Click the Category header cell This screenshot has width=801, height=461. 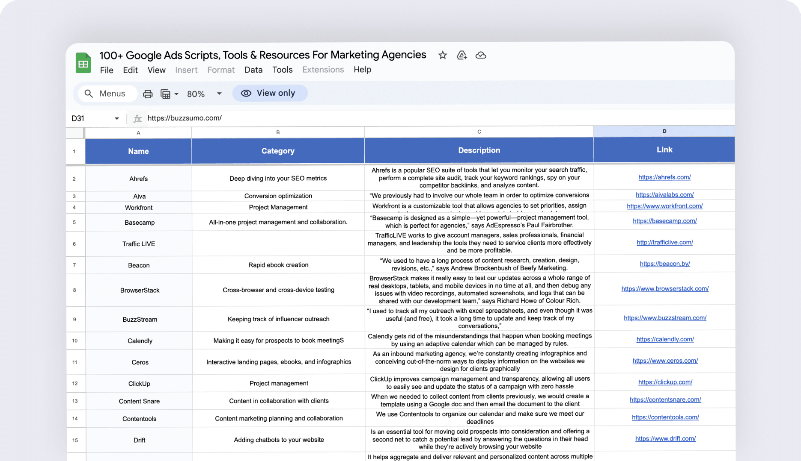click(x=278, y=151)
